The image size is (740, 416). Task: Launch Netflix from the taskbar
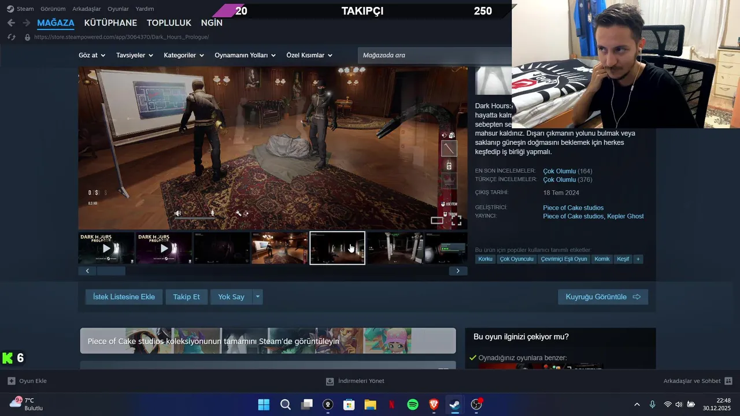pyautogui.click(x=391, y=404)
